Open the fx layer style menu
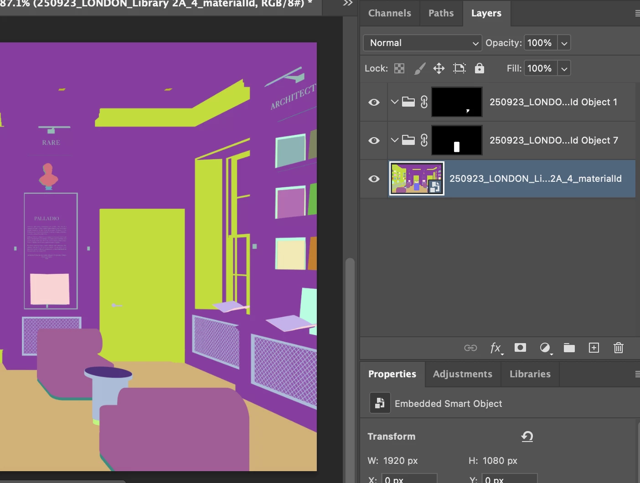 coord(496,348)
